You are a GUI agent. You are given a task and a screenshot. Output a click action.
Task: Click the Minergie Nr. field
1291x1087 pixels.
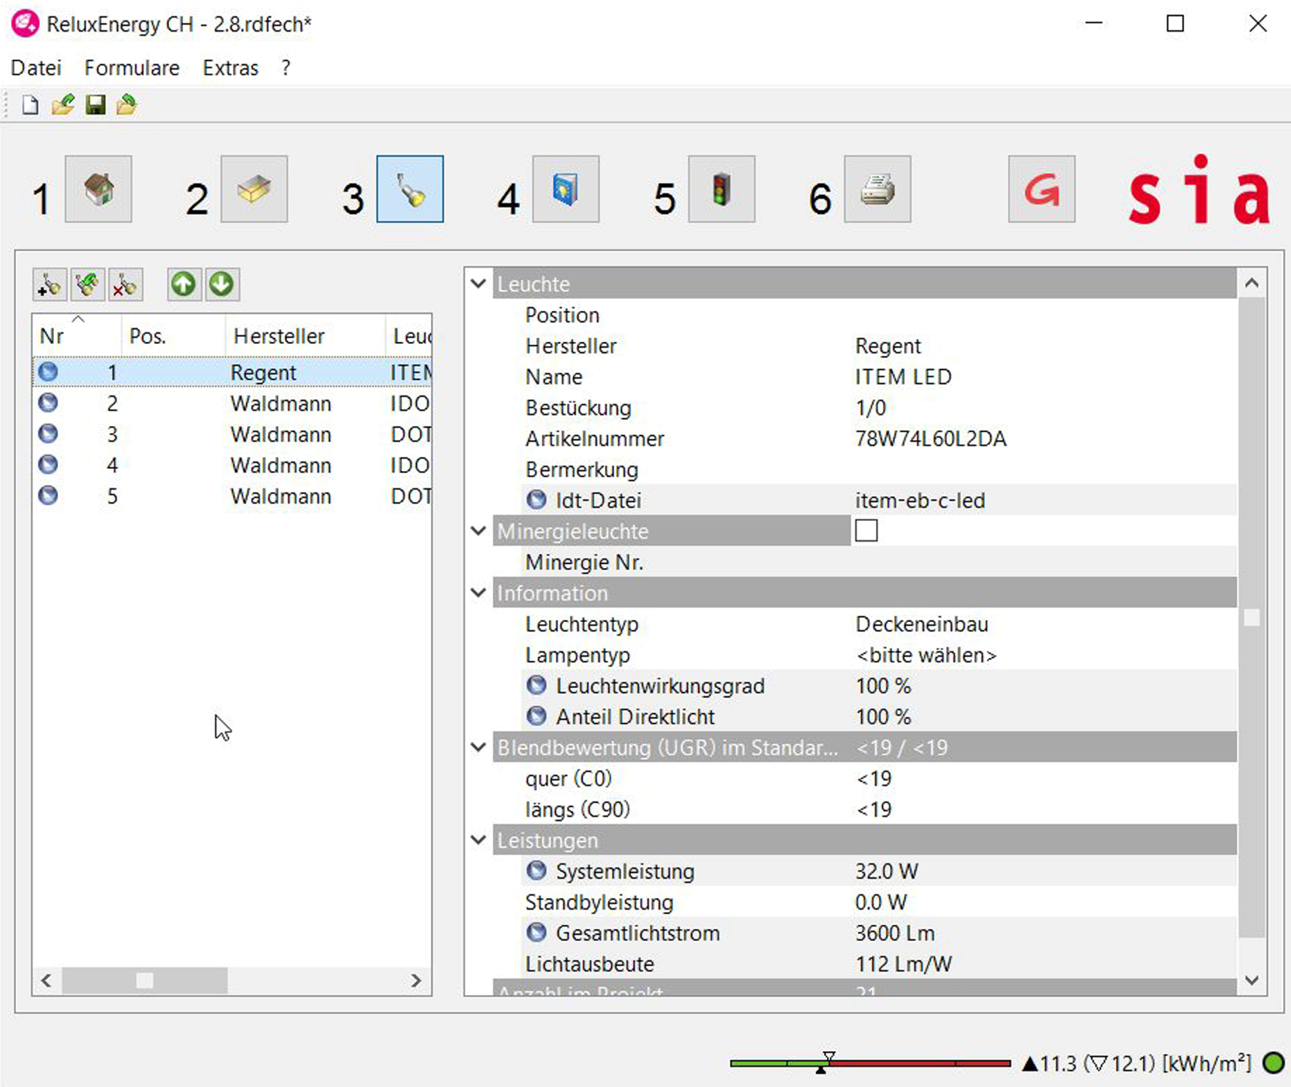pyautogui.click(x=1044, y=562)
